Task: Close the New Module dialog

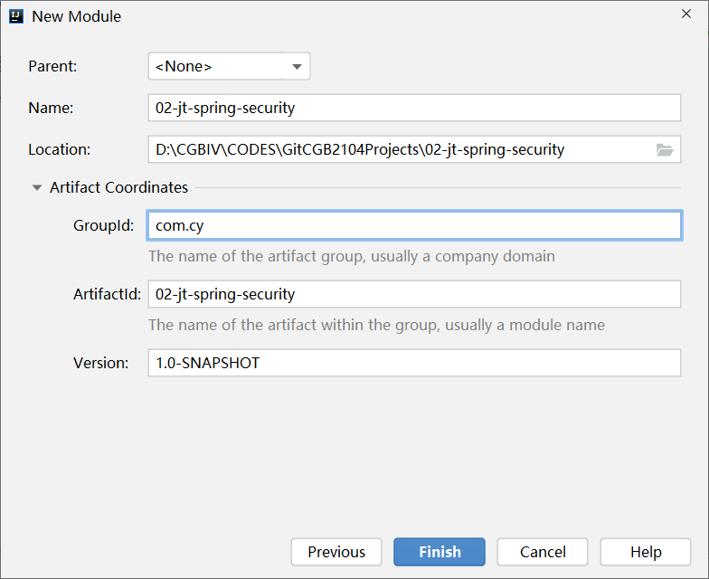Action: tap(686, 14)
